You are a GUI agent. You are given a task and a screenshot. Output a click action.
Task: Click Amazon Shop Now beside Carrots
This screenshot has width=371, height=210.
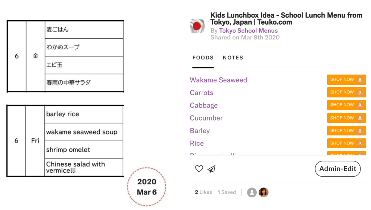coord(346,92)
